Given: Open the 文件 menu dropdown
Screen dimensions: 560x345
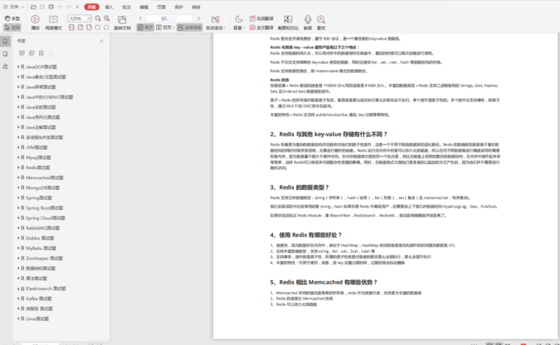Looking at the screenshot, I should click(x=14, y=7).
